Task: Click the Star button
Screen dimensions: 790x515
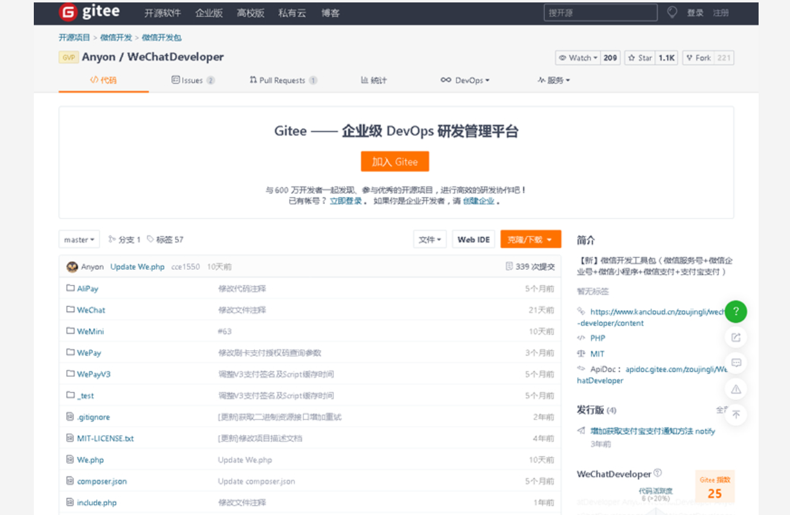Action: tap(640, 58)
